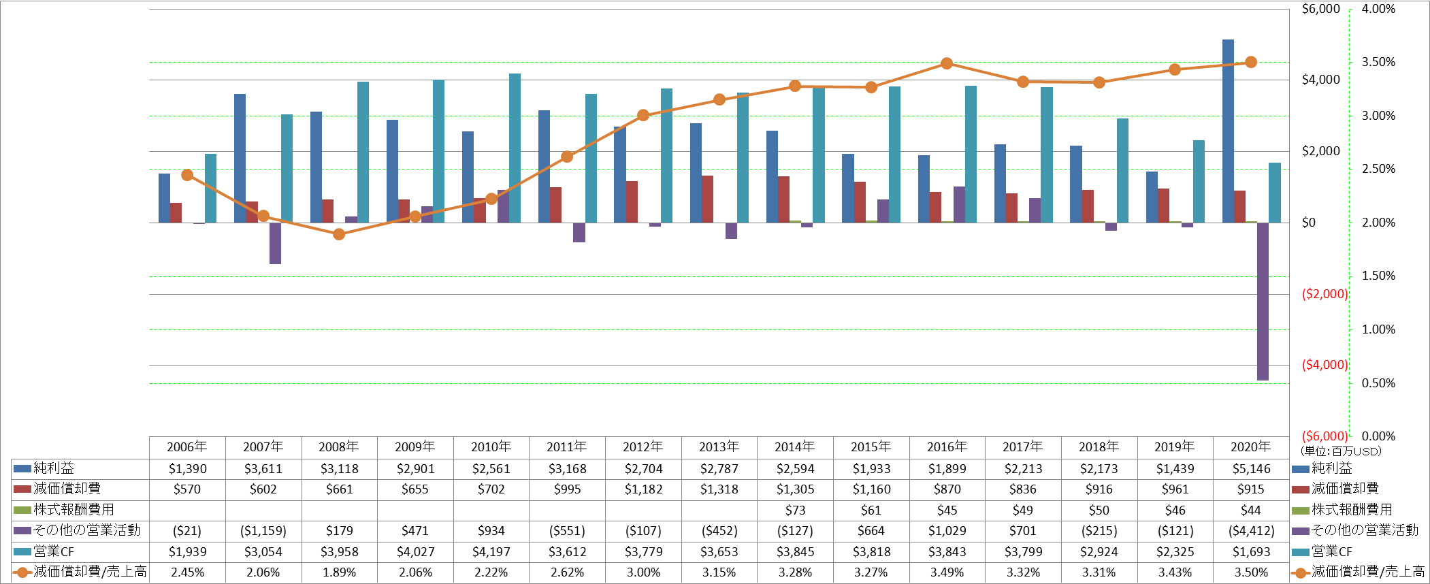
Task: Select the 4.00% secondary axis label
Action: pyautogui.click(x=1378, y=9)
